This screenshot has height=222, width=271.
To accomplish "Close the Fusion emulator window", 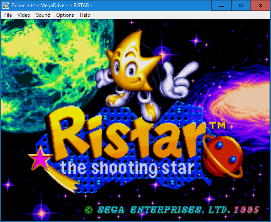I will [x=260, y=6].
